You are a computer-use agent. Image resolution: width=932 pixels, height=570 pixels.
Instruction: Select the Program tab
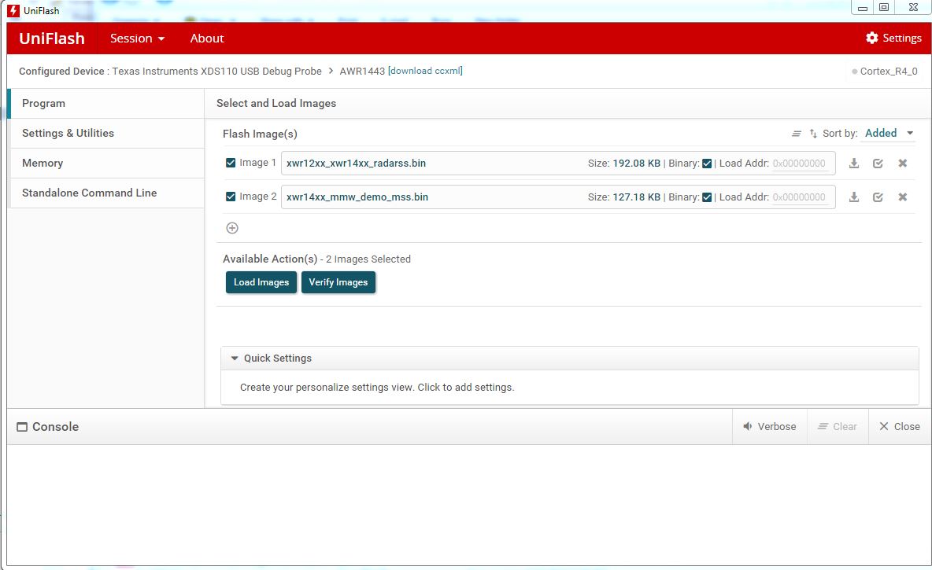pyautogui.click(x=107, y=103)
